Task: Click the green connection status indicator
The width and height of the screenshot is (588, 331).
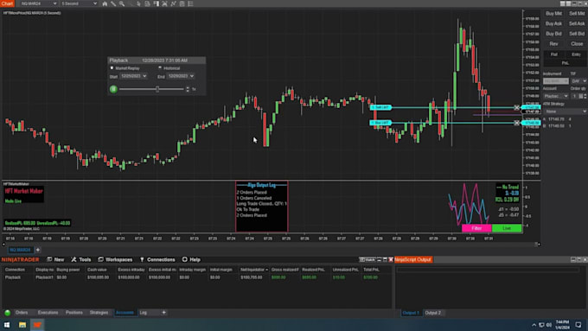Action: coord(7,313)
